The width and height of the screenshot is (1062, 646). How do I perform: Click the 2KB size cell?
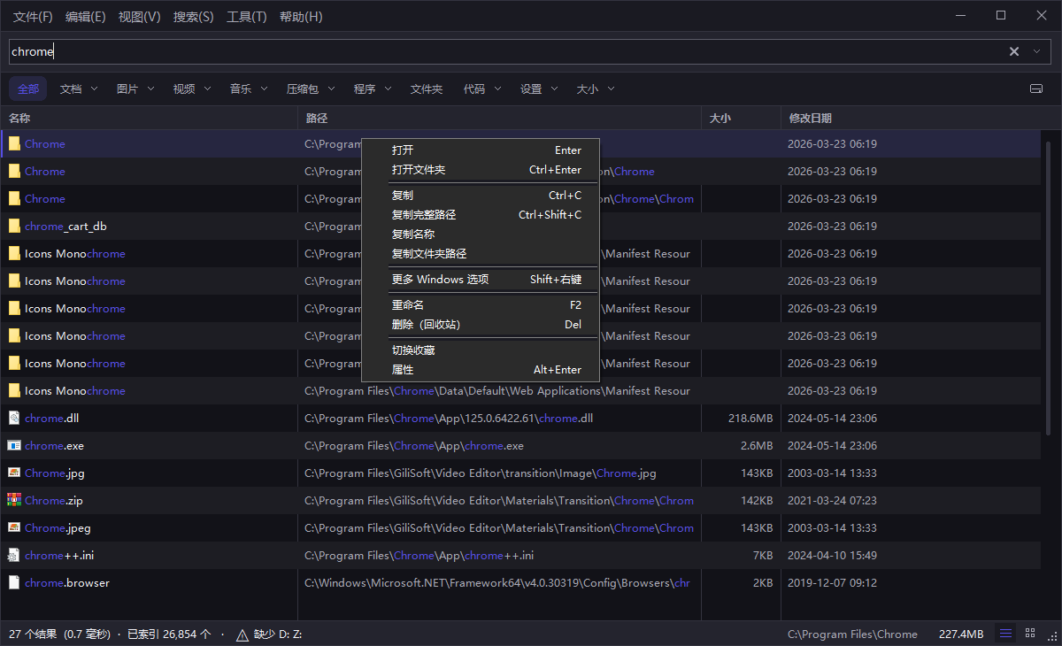[x=763, y=582]
